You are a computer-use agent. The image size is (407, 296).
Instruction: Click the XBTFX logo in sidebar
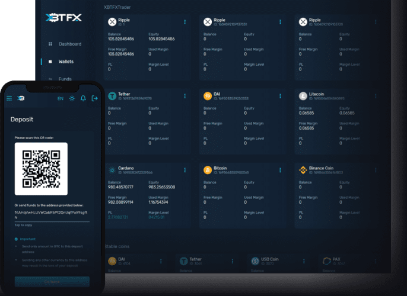point(63,18)
